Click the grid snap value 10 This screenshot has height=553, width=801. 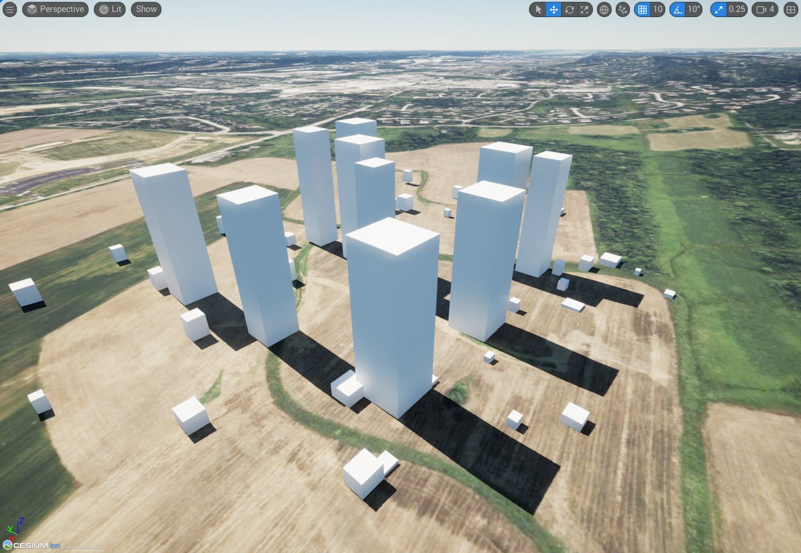pos(657,10)
